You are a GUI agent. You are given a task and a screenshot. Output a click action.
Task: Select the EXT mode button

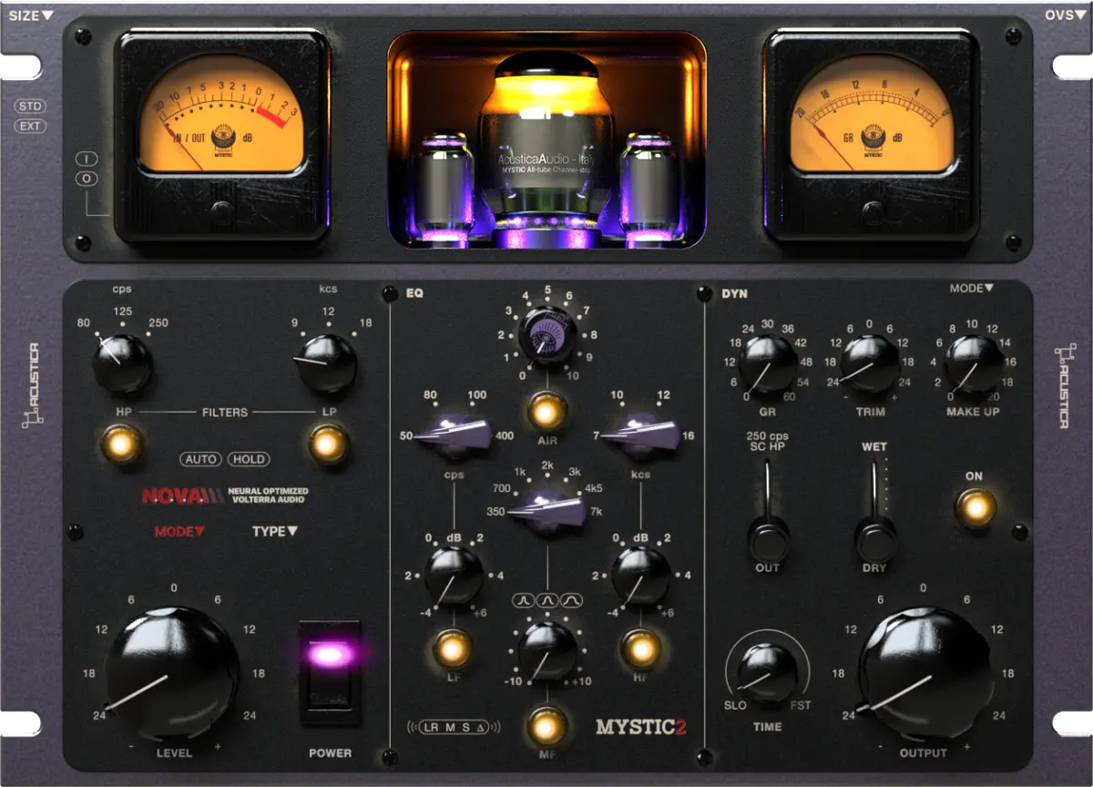pos(31,126)
